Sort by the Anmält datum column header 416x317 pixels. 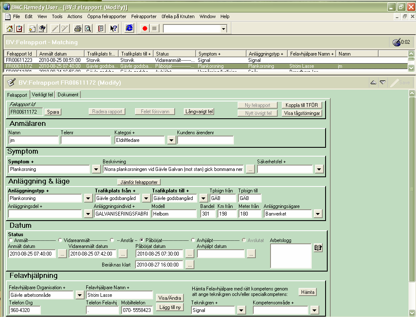61,54
